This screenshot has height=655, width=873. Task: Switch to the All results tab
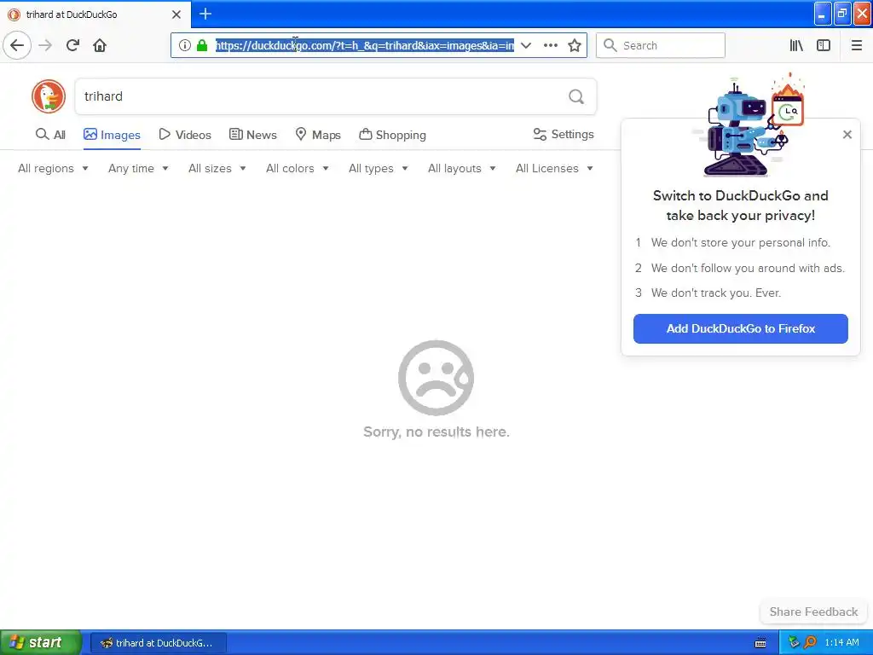[50, 135]
